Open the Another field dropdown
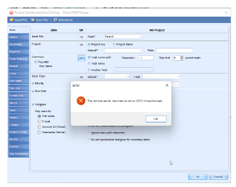Viewport: 236px width, 187px height. click(134, 70)
